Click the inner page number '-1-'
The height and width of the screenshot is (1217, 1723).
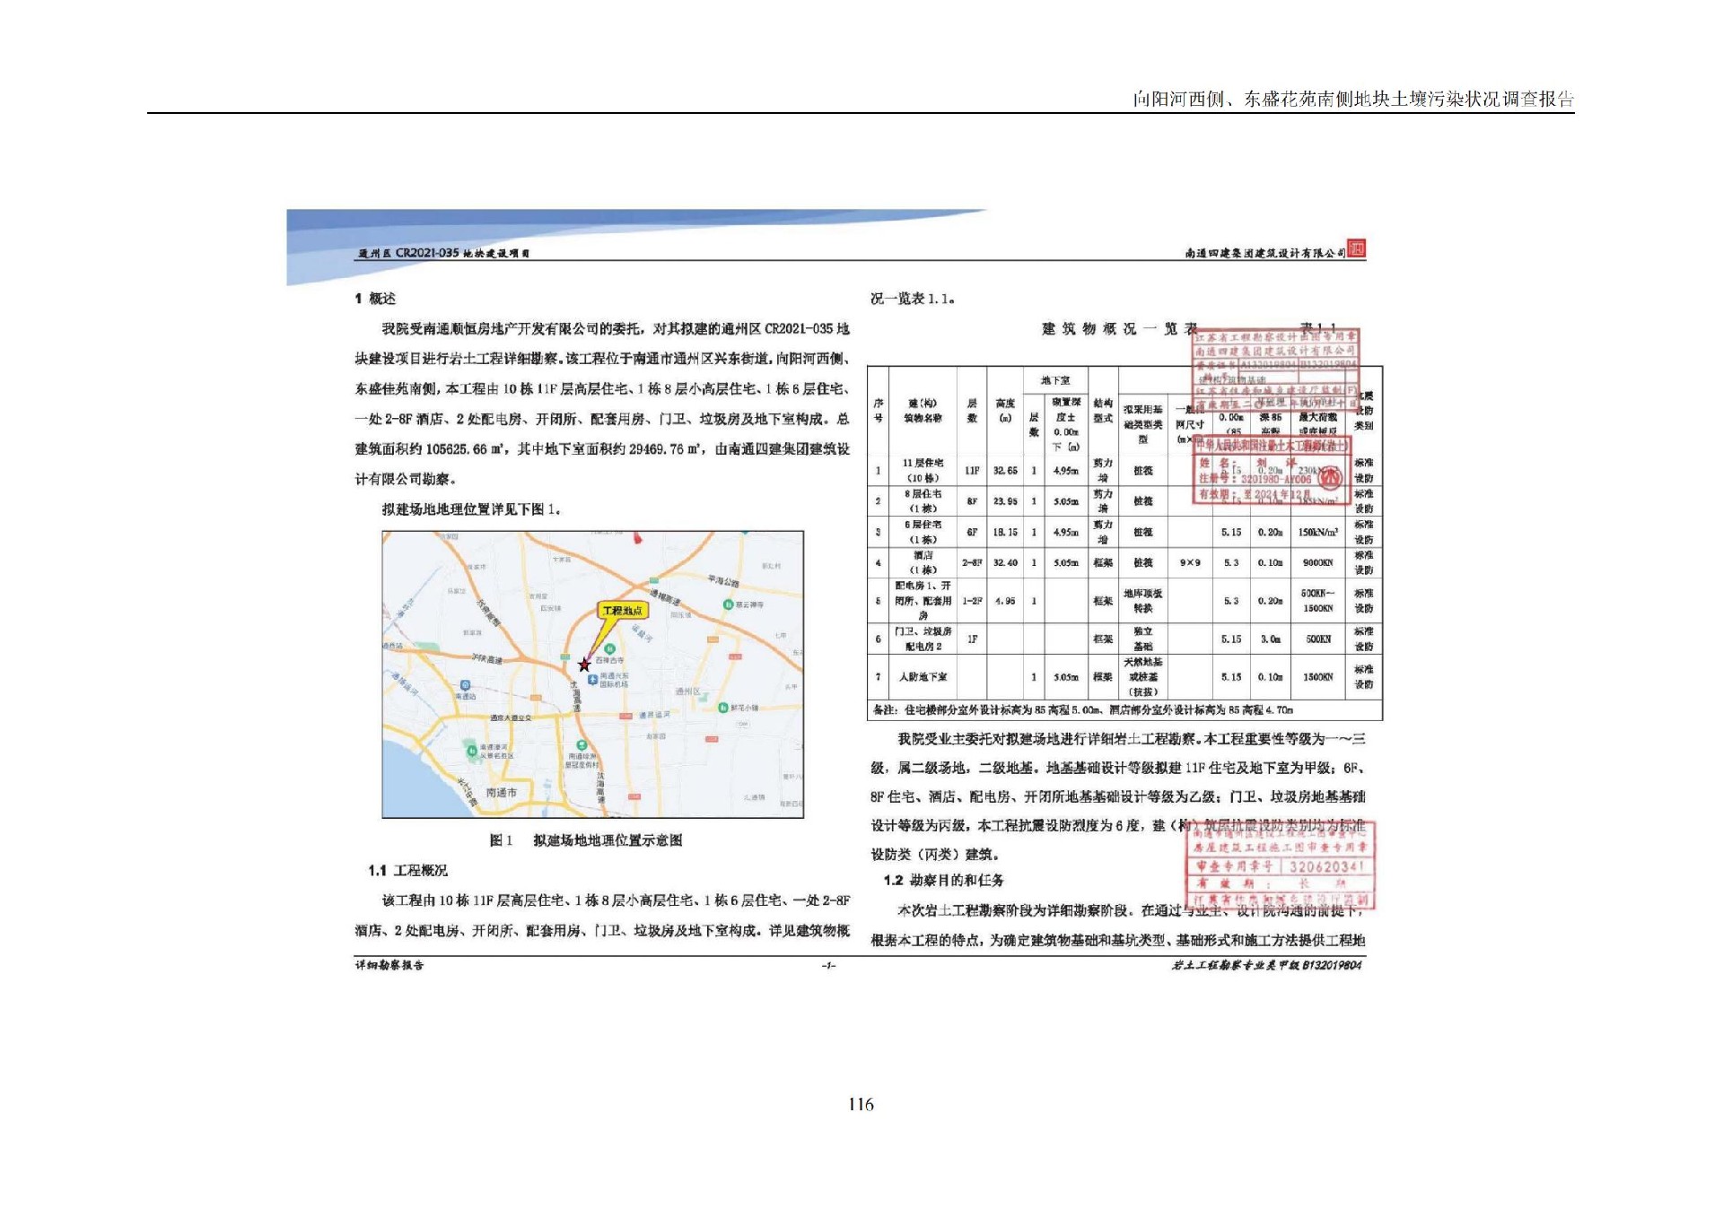point(829,966)
